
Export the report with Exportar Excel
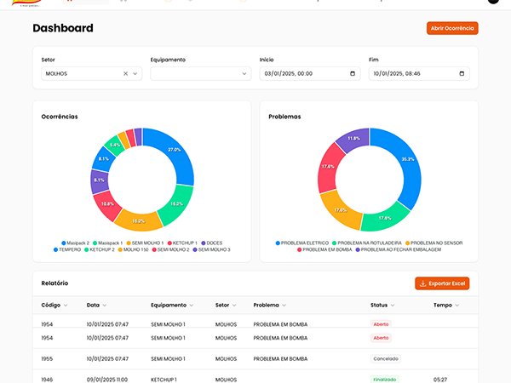point(441,283)
